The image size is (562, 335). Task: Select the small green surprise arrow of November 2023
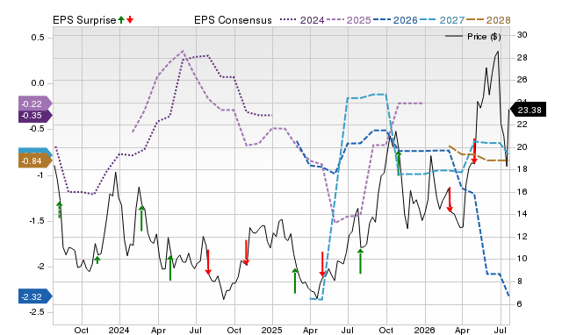click(97, 260)
